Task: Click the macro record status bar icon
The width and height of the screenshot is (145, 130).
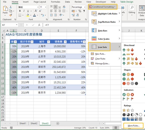Action: click(x=11, y=128)
